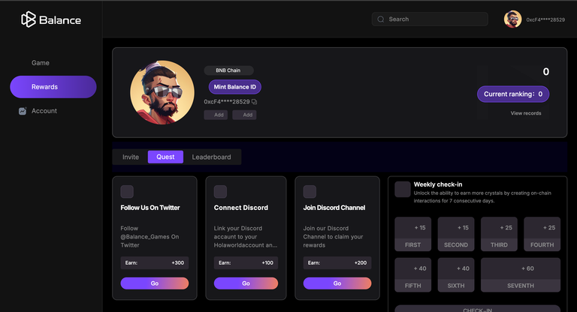The width and height of the screenshot is (577, 312).
Task: Switch to the Invite tab
Action: 131,157
